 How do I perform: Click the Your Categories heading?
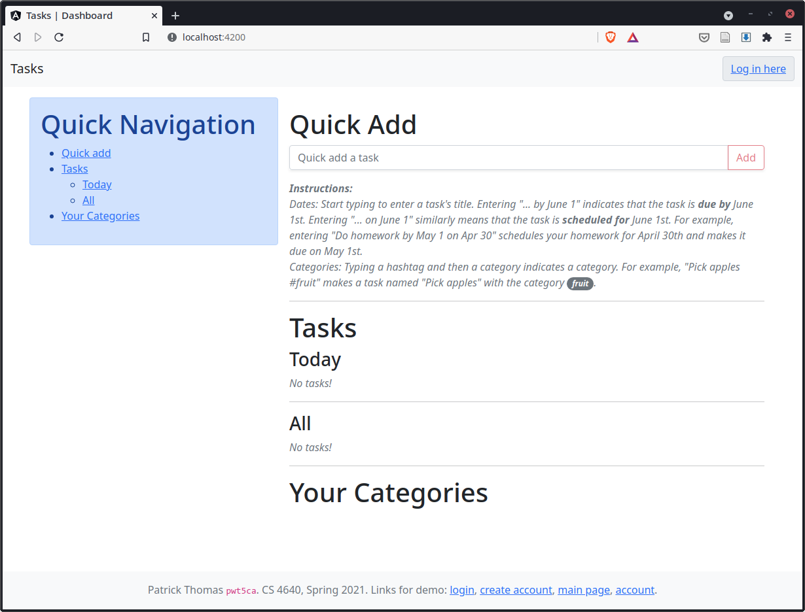389,493
